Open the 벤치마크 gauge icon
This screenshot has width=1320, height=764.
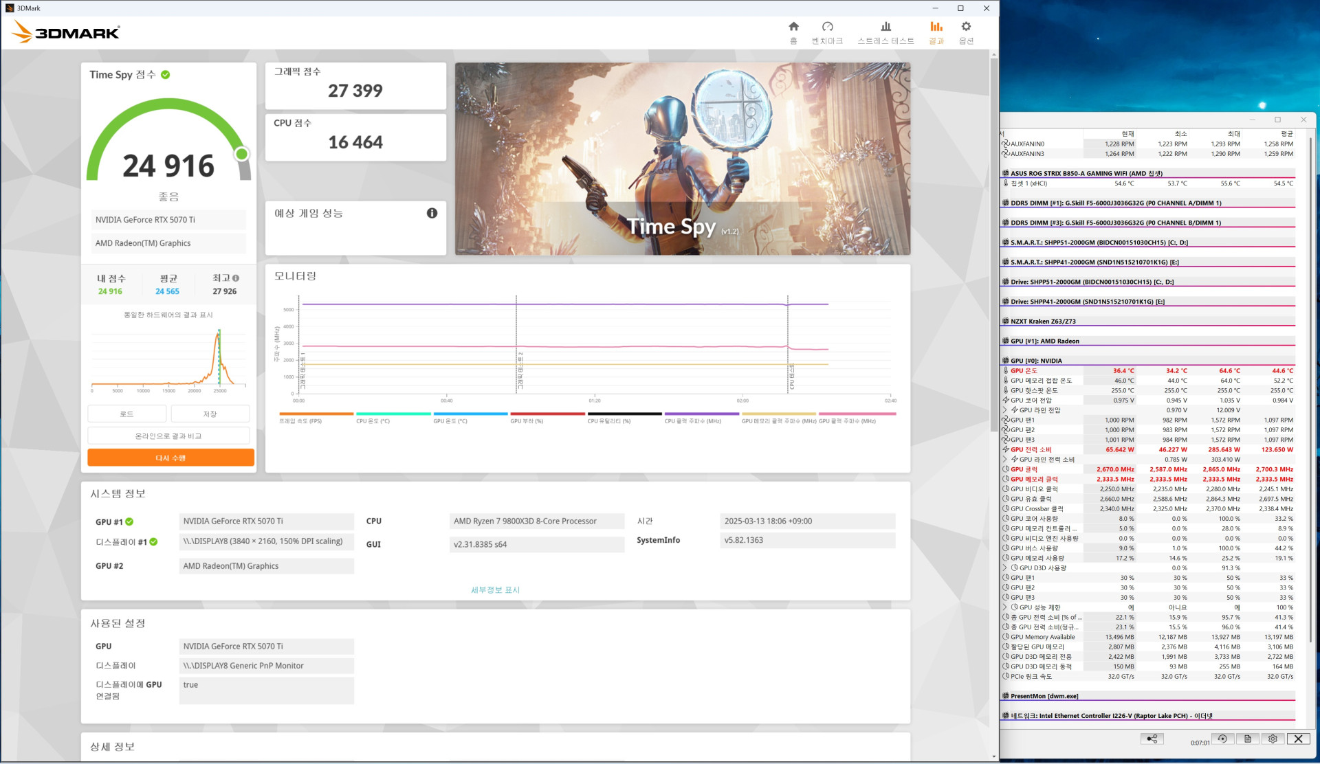[x=827, y=27]
